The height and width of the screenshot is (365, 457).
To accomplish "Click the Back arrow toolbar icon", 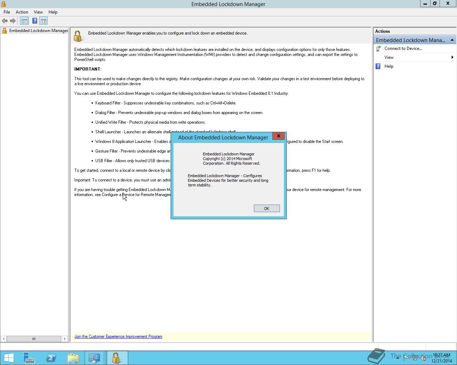I will tap(5, 21).
